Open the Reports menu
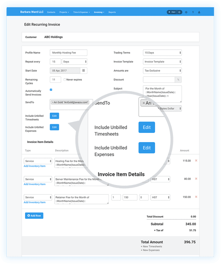 tap(112, 12)
